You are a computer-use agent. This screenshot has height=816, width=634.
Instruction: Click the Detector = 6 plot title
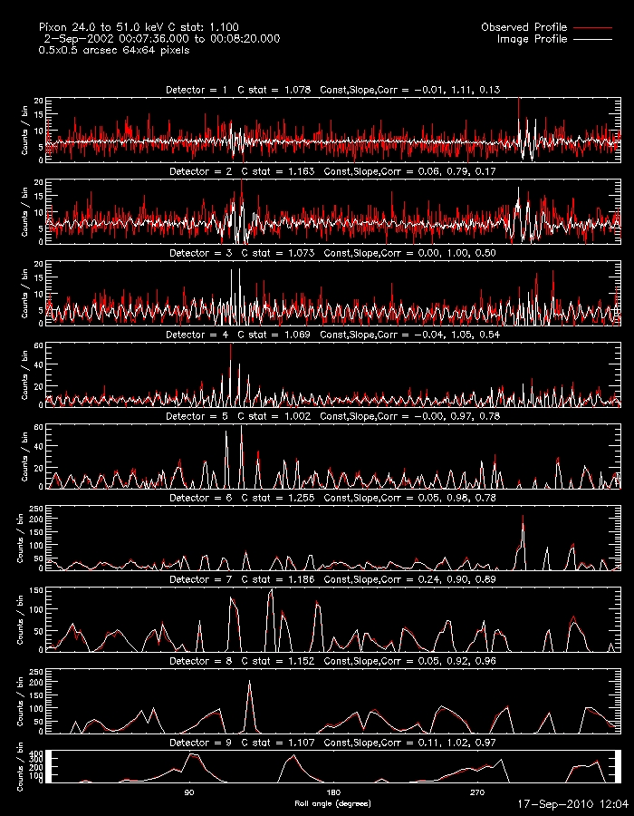[332, 498]
